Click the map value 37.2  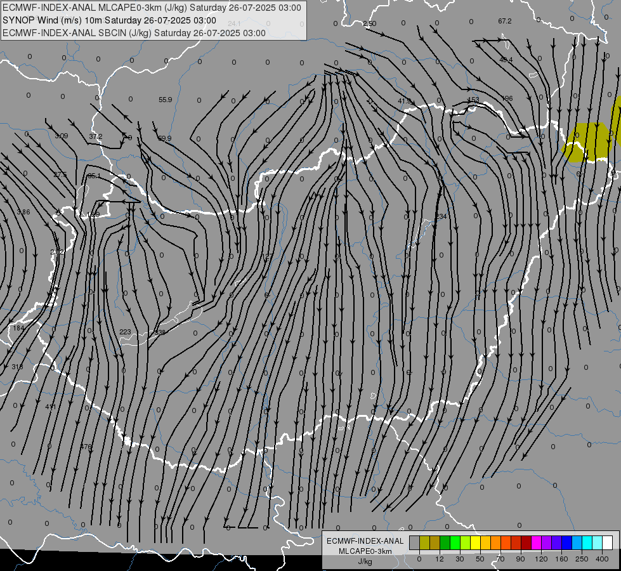click(95, 136)
